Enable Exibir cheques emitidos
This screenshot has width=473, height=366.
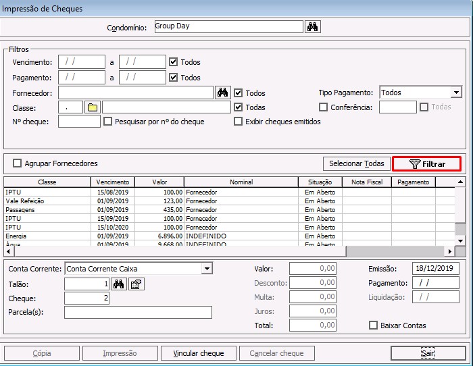click(x=238, y=122)
